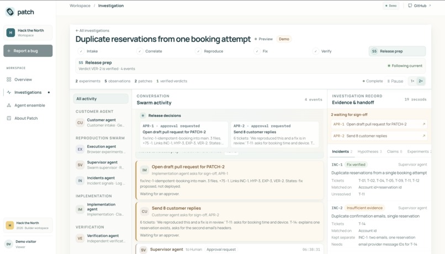
Task: Click the orange Demo tag beside title
Action: [284, 39]
